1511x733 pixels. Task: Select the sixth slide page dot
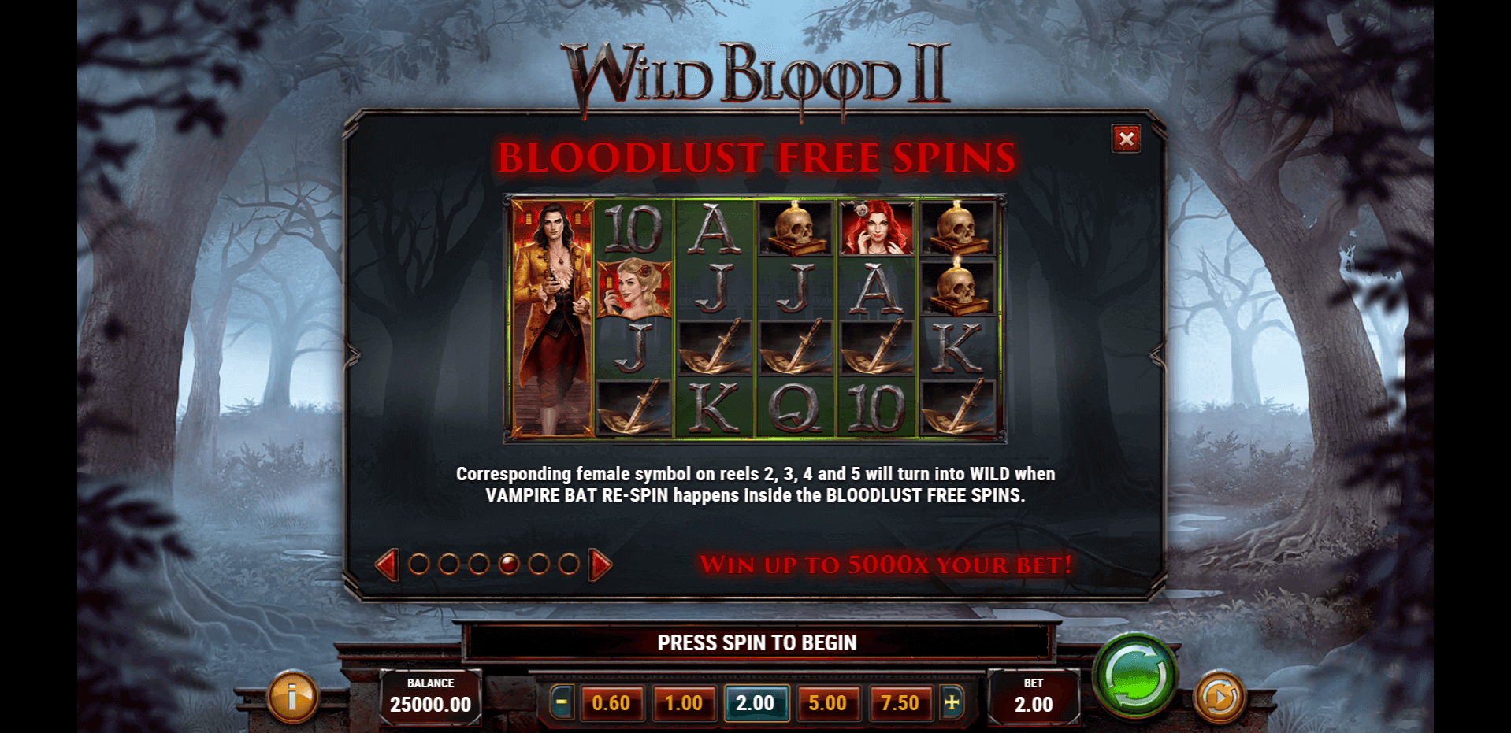click(x=569, y=564)
